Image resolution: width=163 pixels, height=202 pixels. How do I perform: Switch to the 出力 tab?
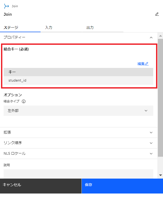[x=103, y=28]
